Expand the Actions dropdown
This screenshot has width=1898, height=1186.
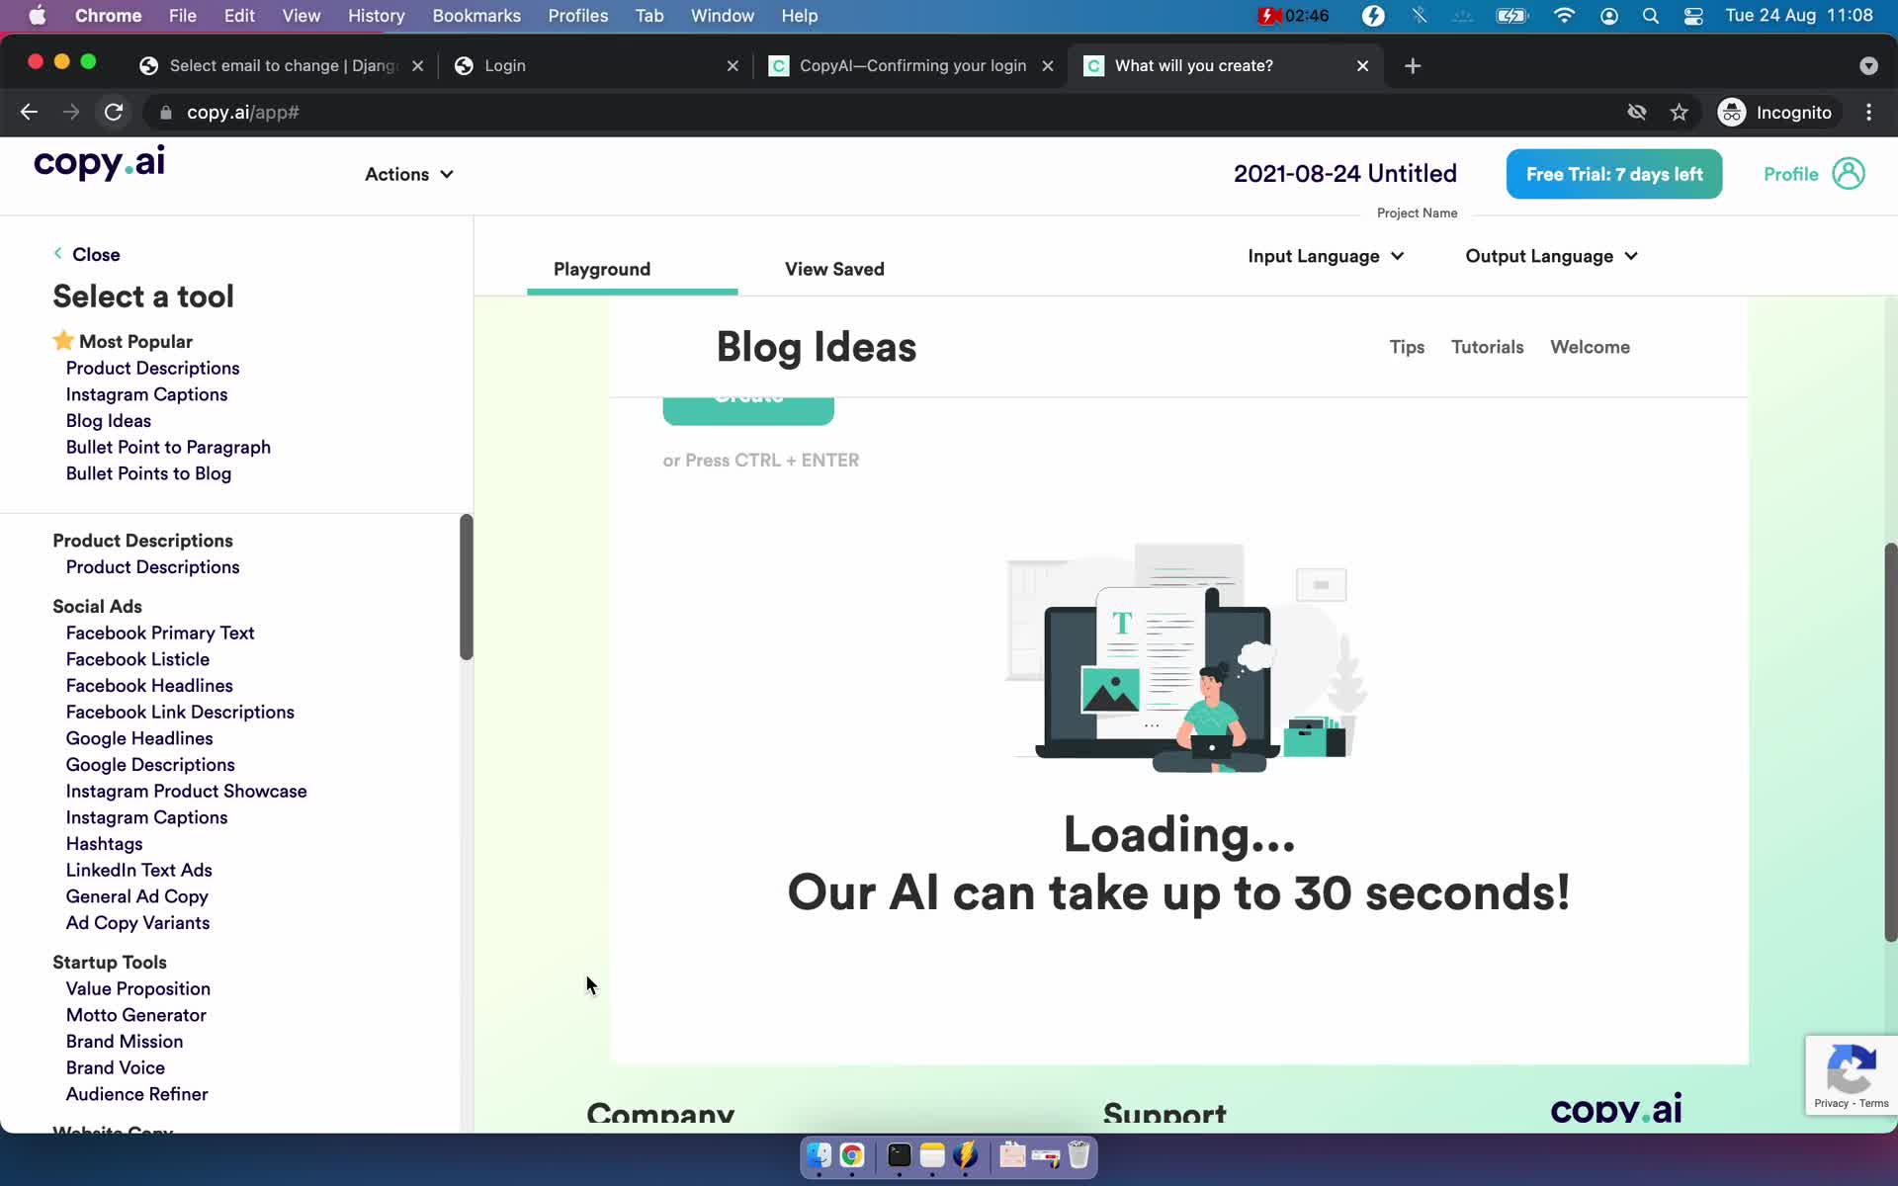click(409, 174)
